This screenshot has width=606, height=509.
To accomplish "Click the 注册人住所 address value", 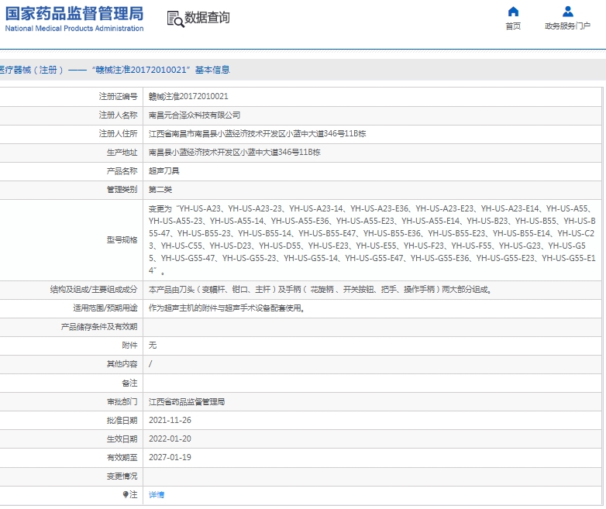I will [257, 133].
